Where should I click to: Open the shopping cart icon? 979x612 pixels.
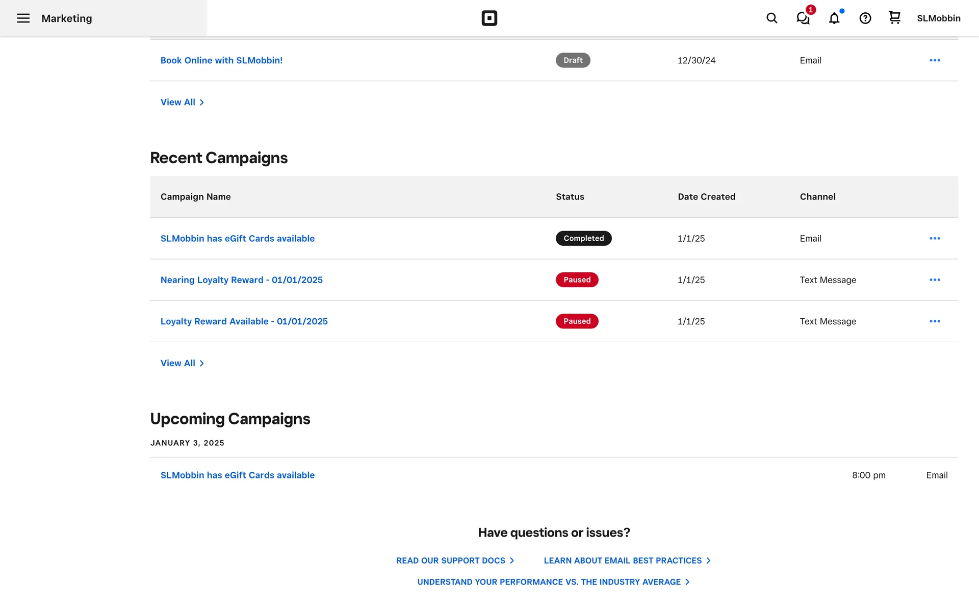tap(894, 18)
